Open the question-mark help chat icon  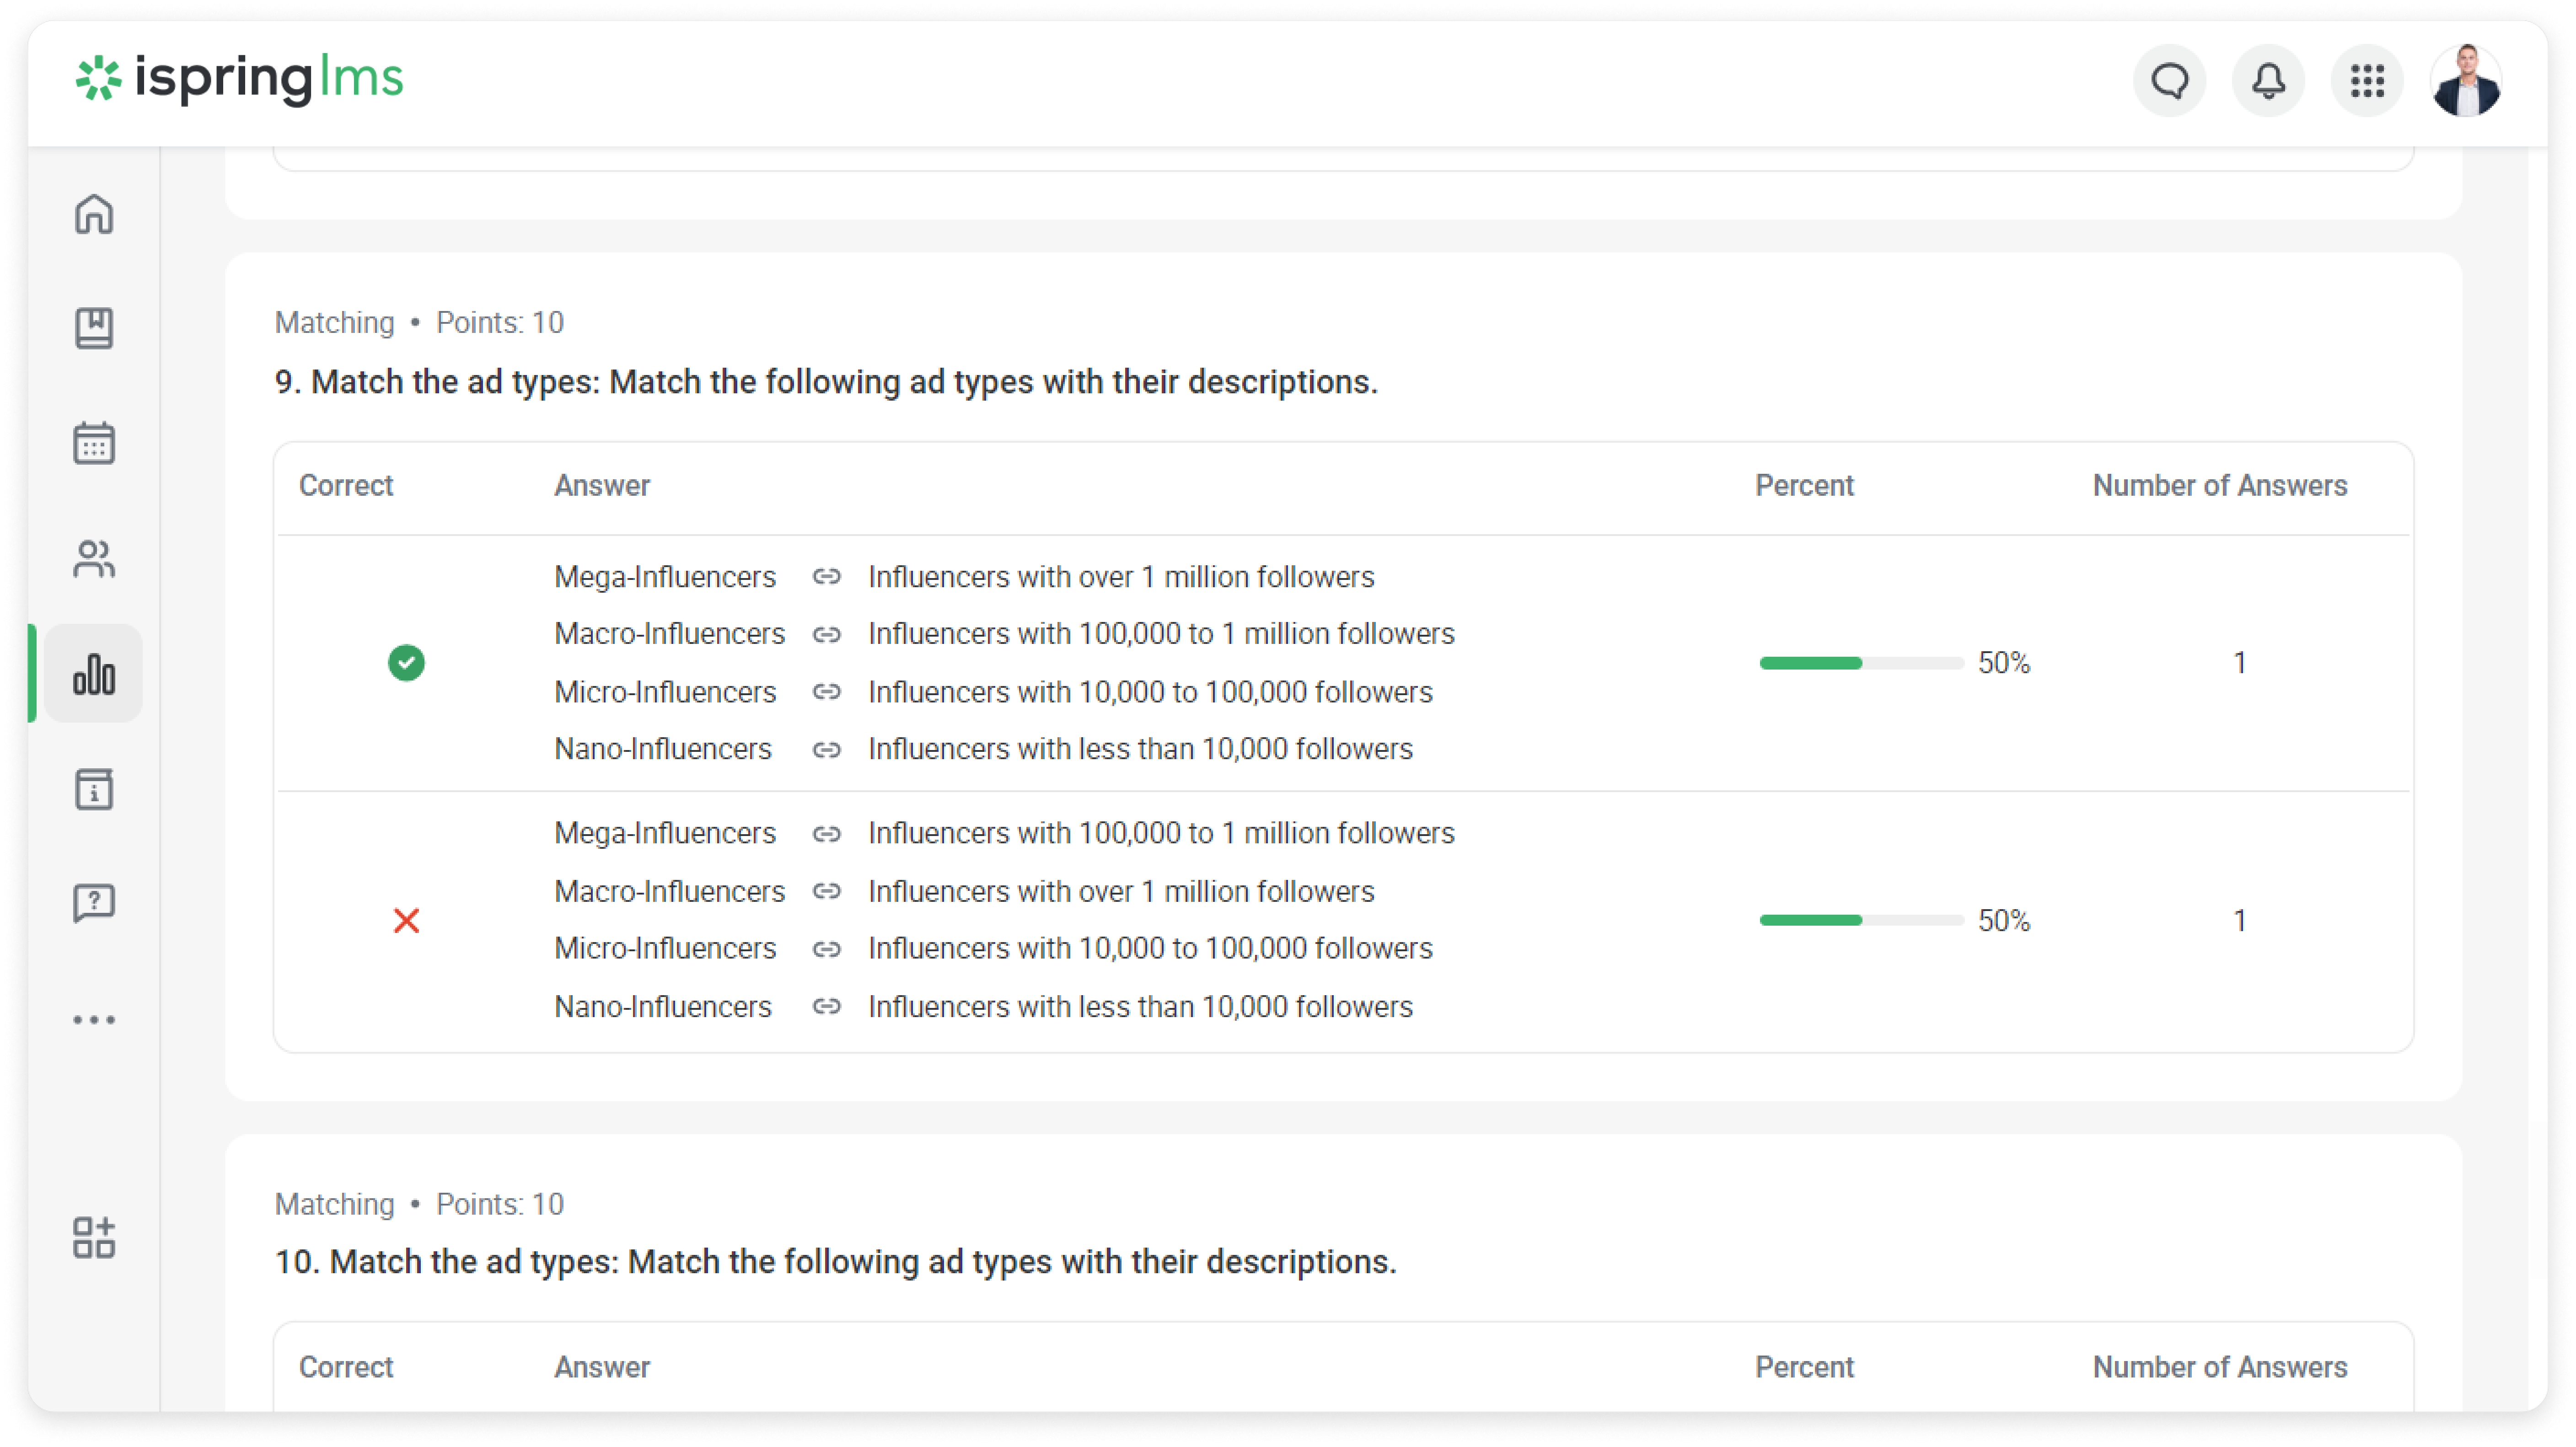pos(94,903)
